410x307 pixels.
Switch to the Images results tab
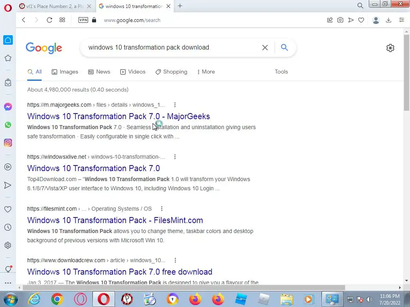tap(65, 72)
